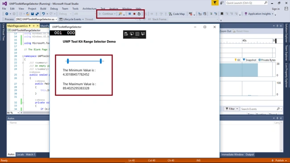The image size is (290, 163).
Task: Click the range selector maximum thumb
Action: (101, 61)
